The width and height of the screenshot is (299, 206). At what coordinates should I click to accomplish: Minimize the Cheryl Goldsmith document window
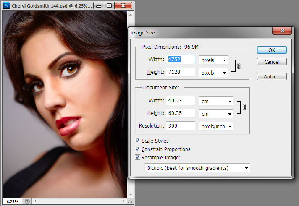[99, 6]
